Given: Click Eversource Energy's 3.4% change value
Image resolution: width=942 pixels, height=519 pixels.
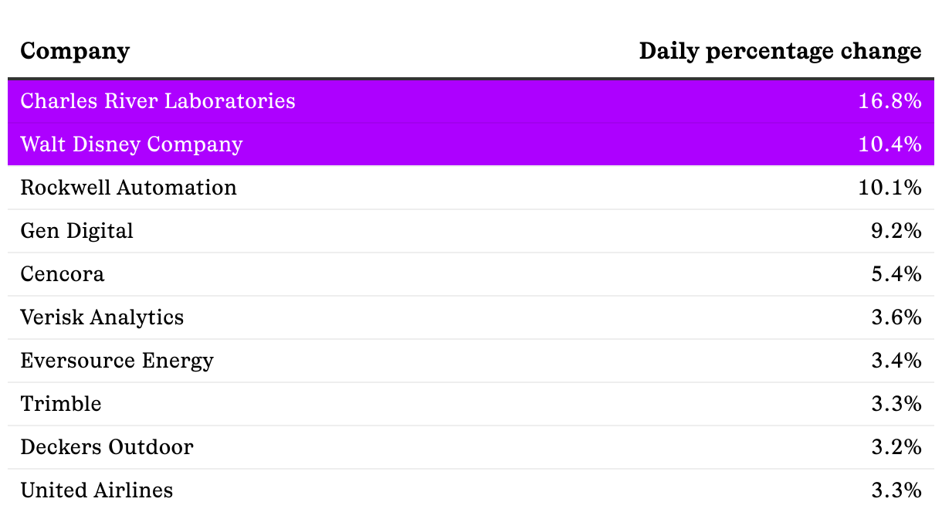Looking at the screenshot, I should click(895, 361).
